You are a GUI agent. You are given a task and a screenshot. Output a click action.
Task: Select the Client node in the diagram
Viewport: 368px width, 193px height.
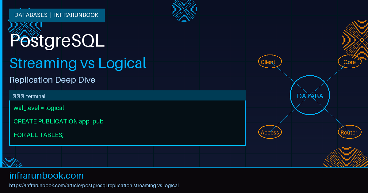click(x=270, y=62)
